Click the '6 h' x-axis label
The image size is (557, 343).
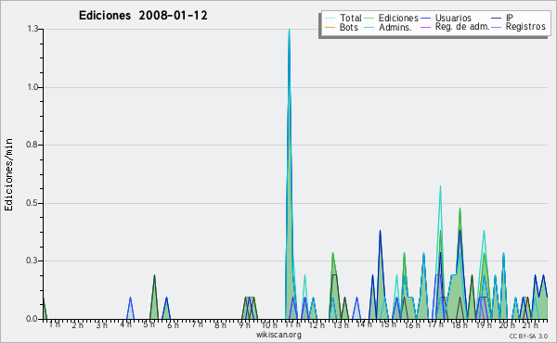pos(173,324)
